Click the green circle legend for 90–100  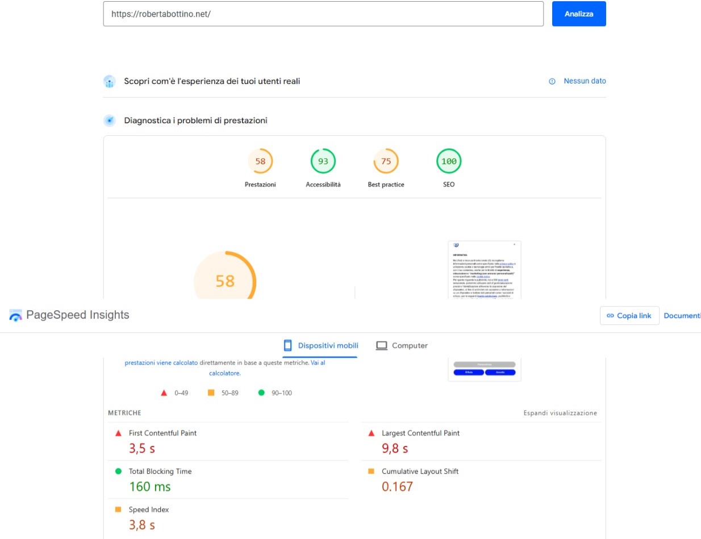(x=261, y=392)
